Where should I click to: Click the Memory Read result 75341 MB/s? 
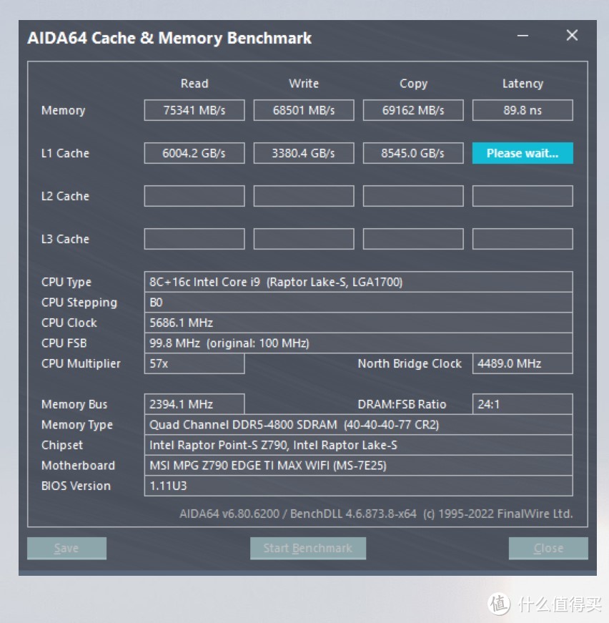coord(194,110)
